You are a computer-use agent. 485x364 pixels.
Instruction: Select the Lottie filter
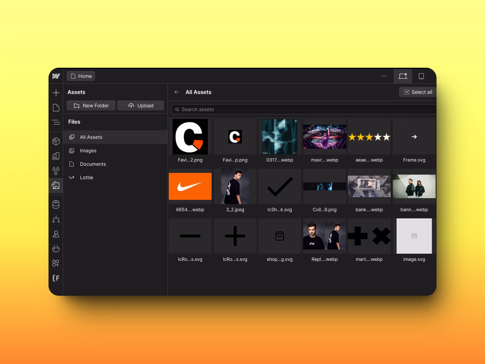point(115,177)
